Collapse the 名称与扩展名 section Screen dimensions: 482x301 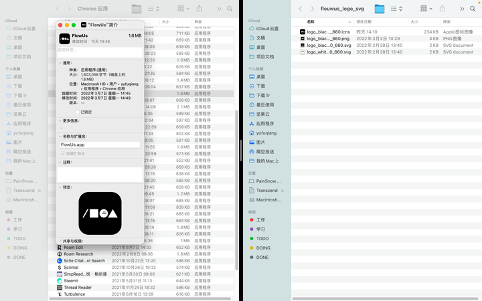60,136
